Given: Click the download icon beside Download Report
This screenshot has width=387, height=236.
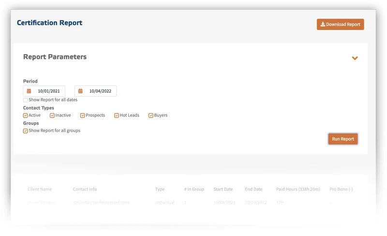Looking at the screenshot, I should [x=323, y=24].
